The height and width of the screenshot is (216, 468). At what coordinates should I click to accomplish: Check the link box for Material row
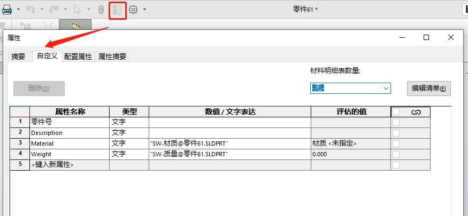(396, 143)
